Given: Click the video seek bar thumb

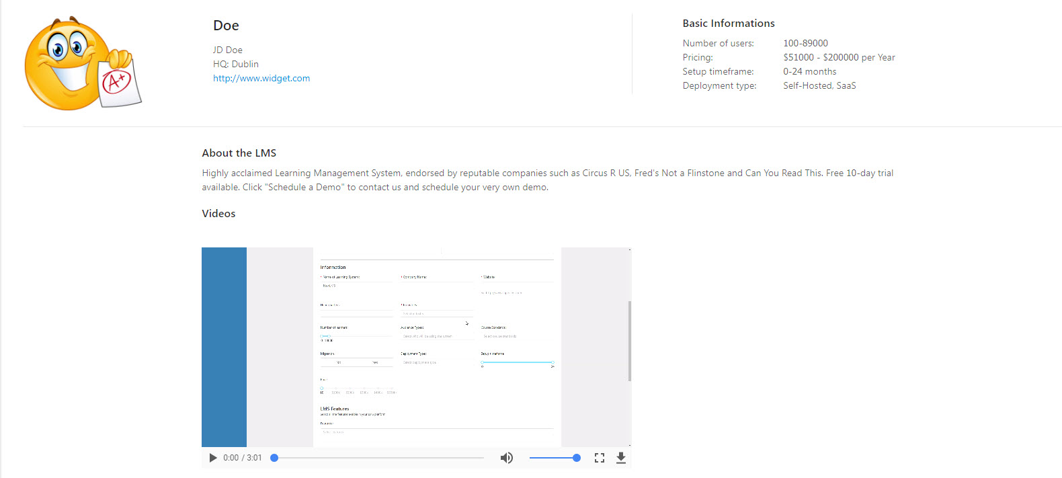Looking at the screenshot, I should (274, 458).
